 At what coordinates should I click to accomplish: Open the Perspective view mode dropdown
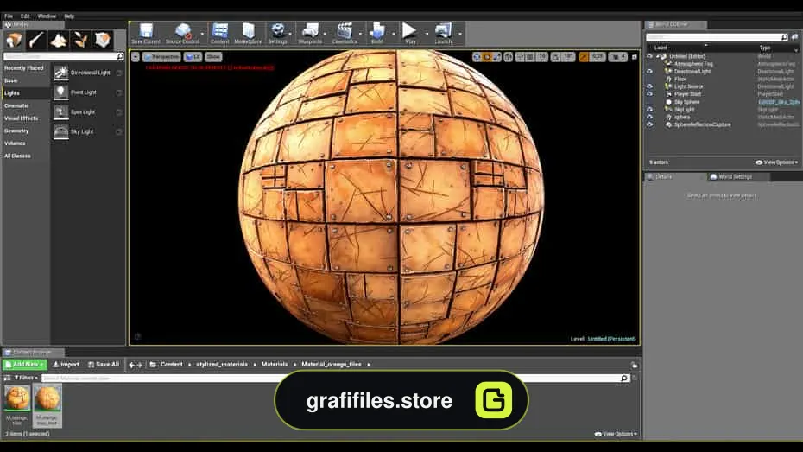click(x=161, y=57)
